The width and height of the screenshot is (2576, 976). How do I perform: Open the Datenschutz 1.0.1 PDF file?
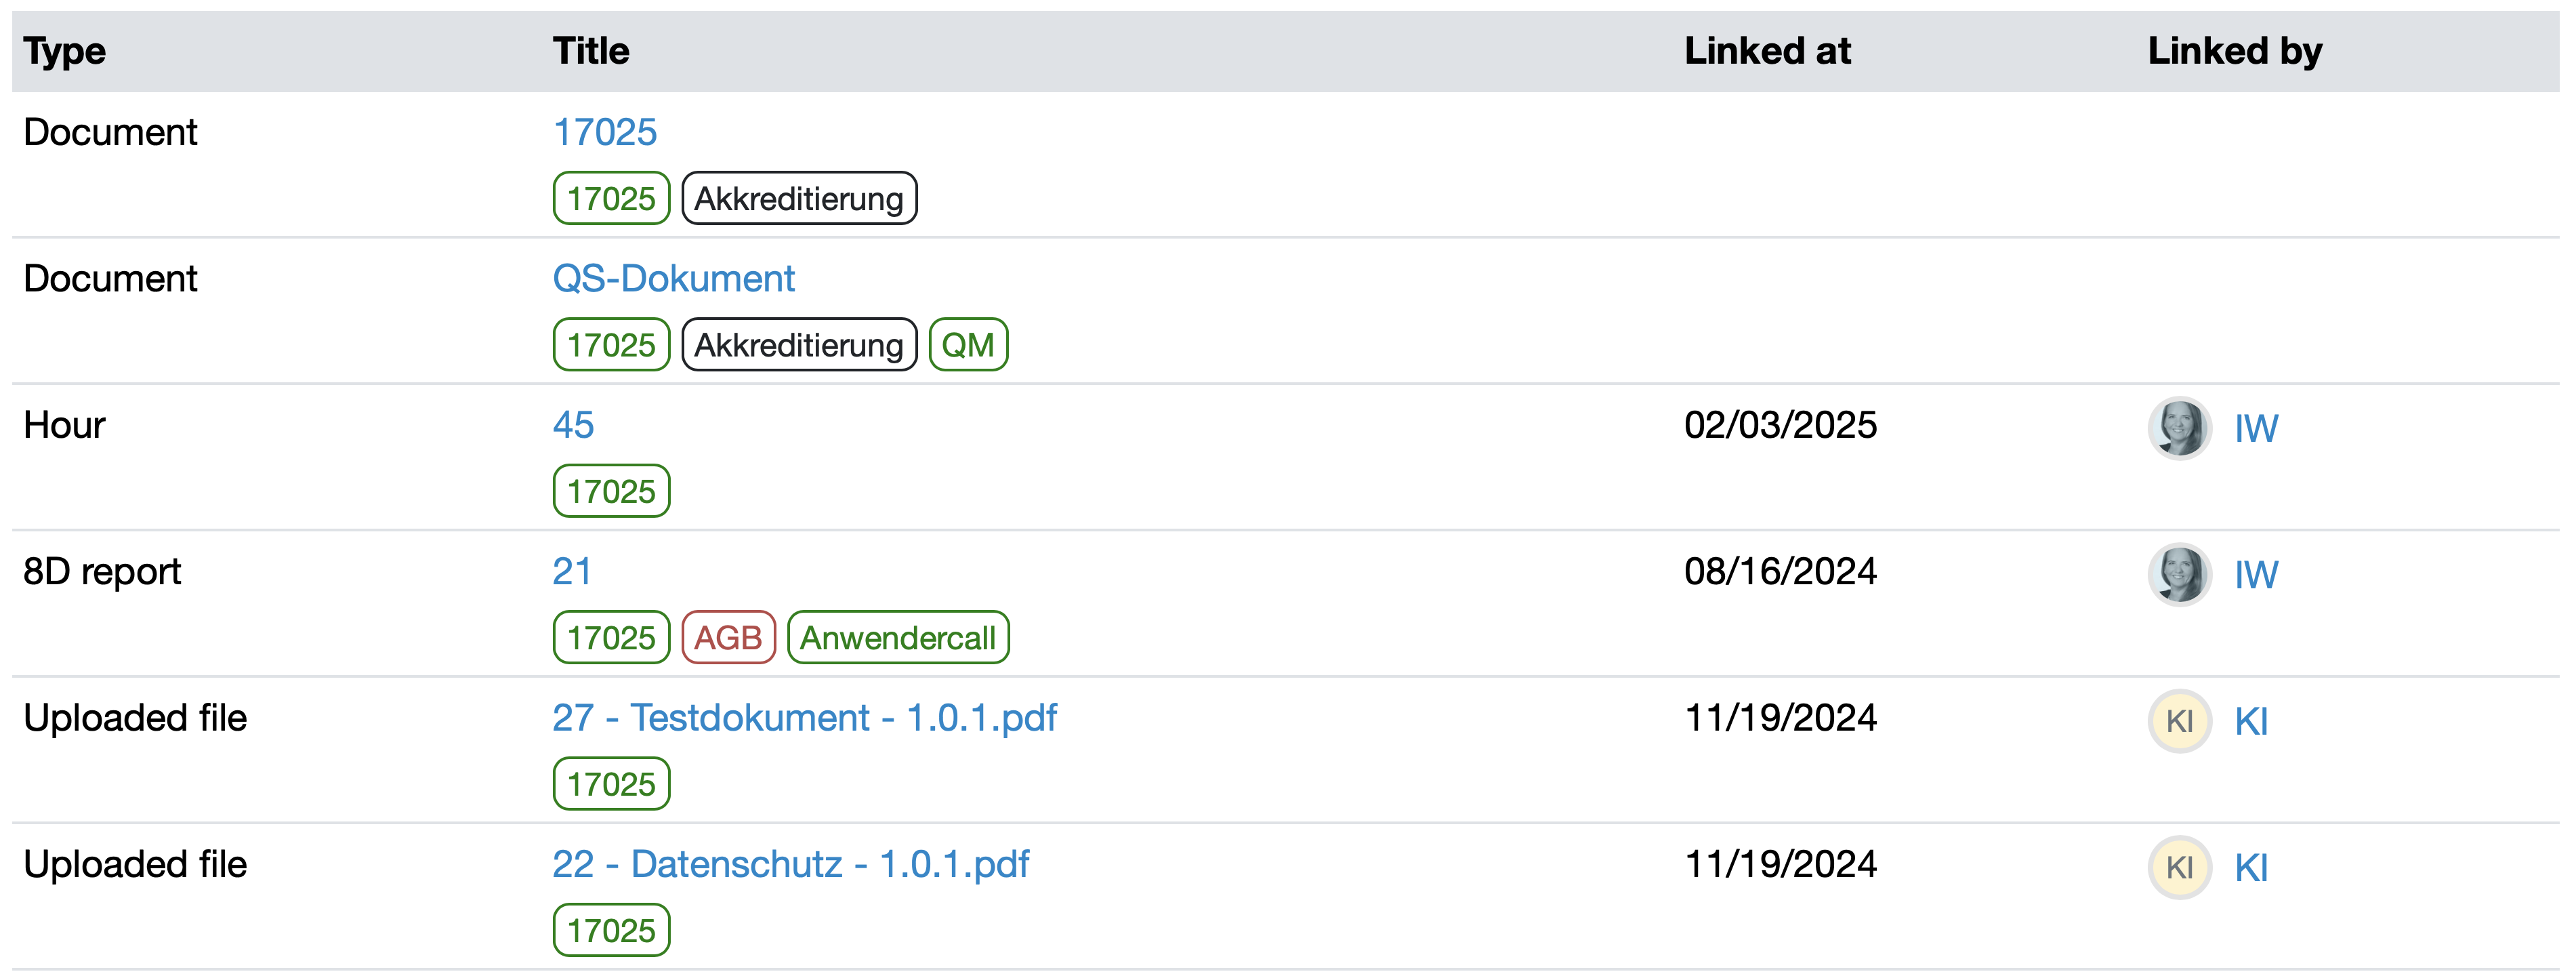tap(790, 864)
